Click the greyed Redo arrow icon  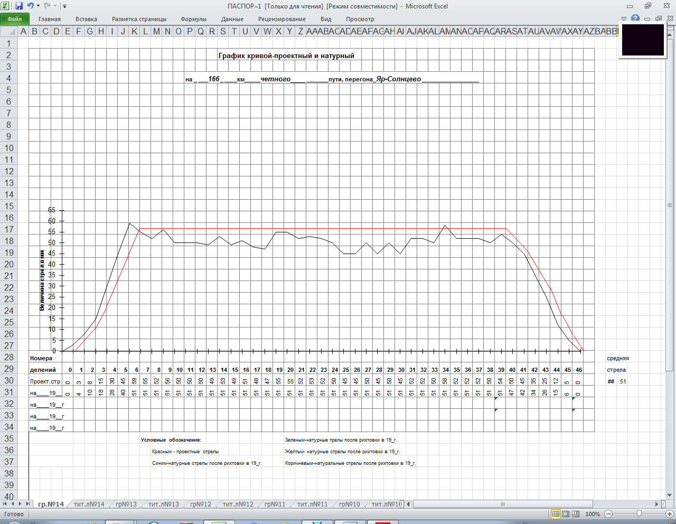point(48,6)
